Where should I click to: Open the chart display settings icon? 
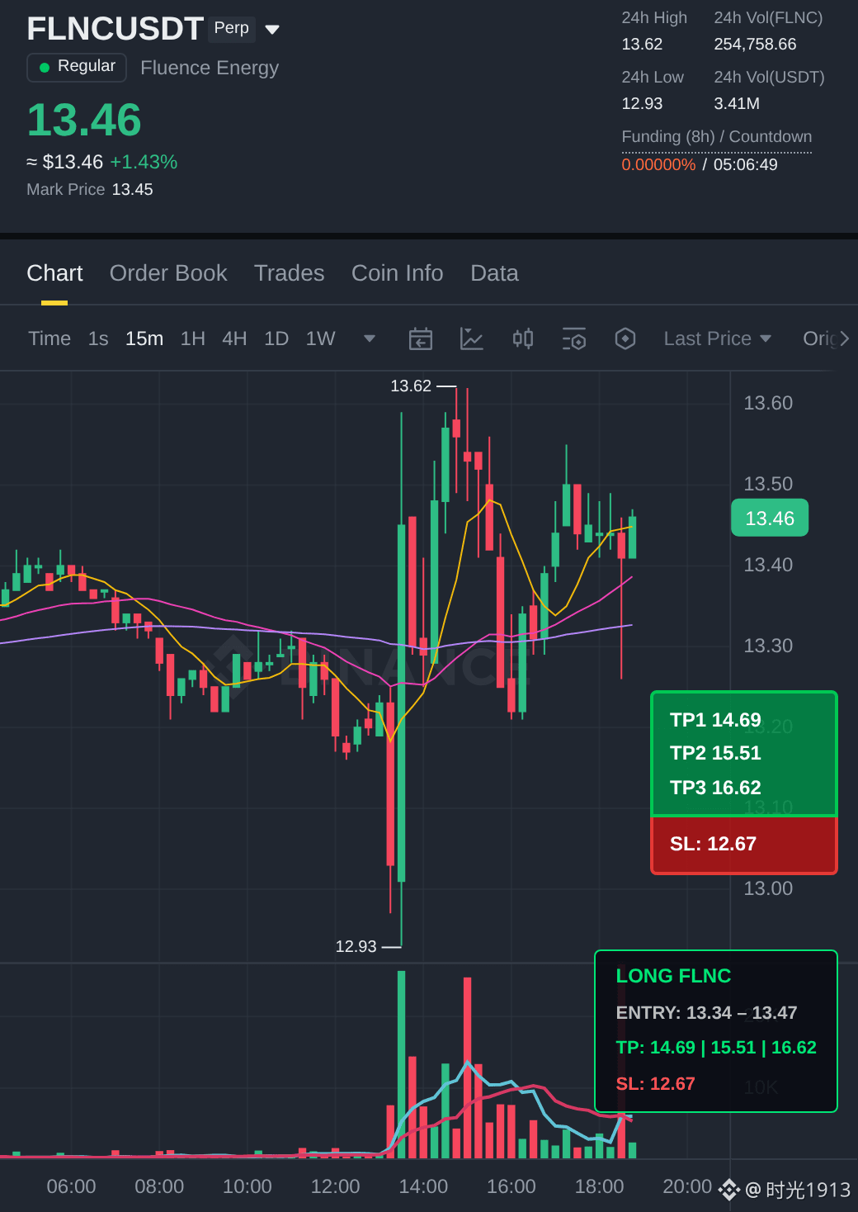pyautogui.click(x=574, y=339)
